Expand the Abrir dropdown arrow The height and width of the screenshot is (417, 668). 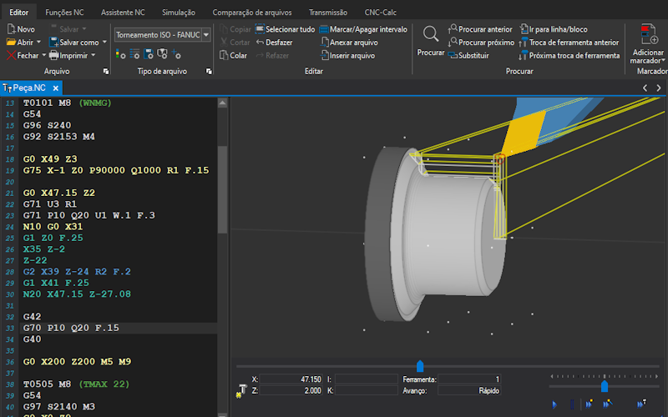point(38,43)
